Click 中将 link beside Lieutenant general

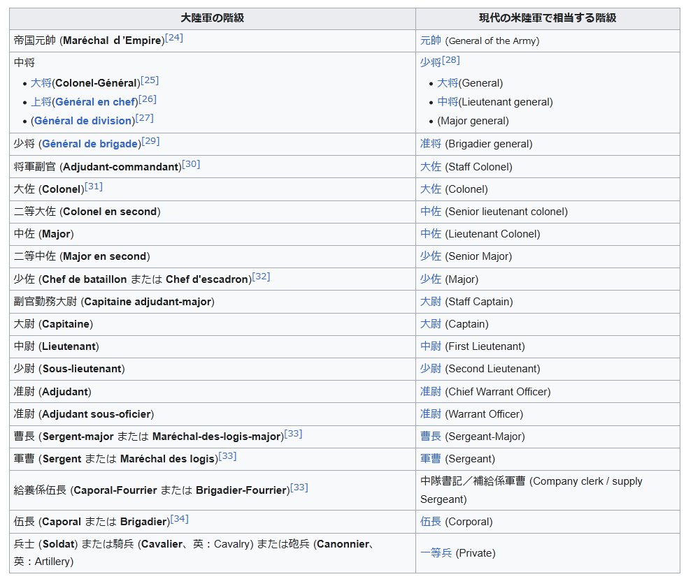448,102
